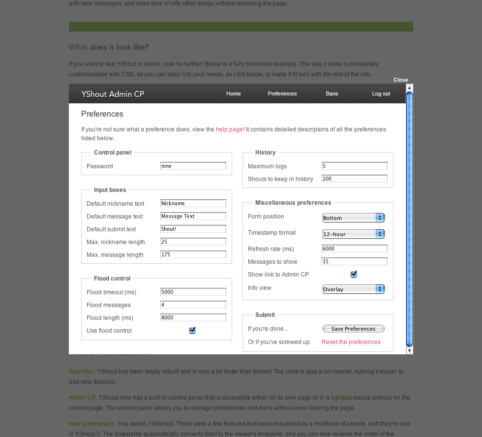Click Reset the preferences link
This screenshot has width=482, height=437.
351,342
